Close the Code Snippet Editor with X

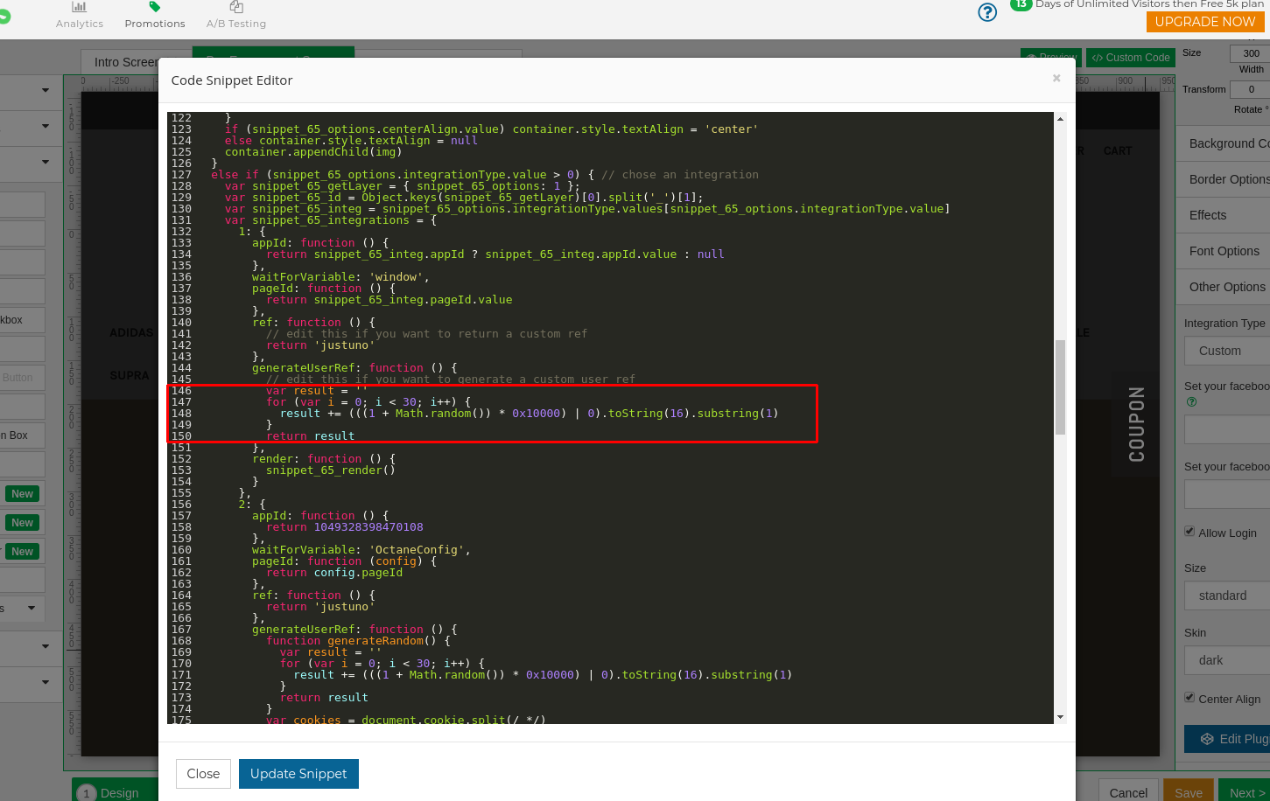click(x=1056, y=79)
